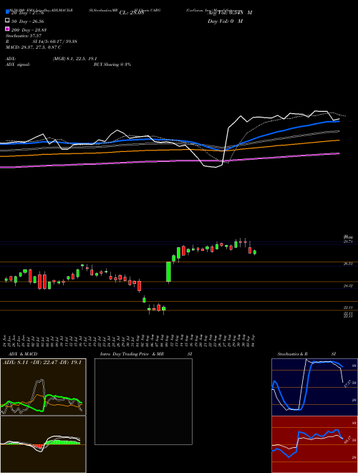Click the 'ADX: 8.11 +DY: 22.47 -DY: 19.1' header
The image size is (358, 473).
(x=42, y=363)
